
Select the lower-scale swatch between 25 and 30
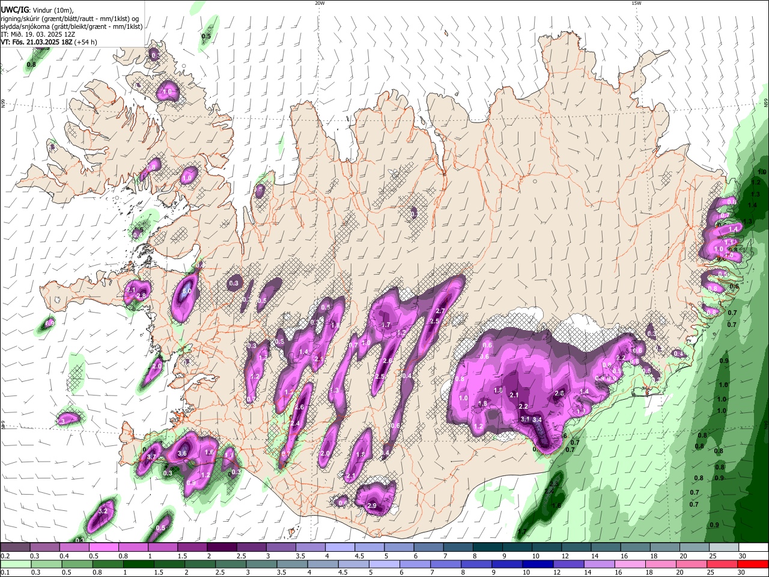click(722, 564)
